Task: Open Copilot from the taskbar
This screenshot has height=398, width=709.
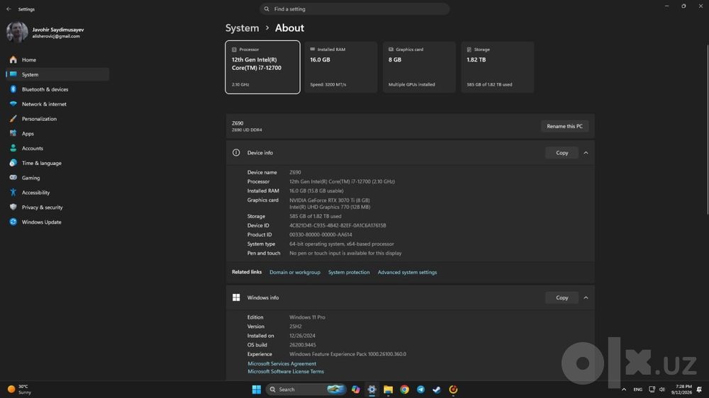Action: (356, 390)
